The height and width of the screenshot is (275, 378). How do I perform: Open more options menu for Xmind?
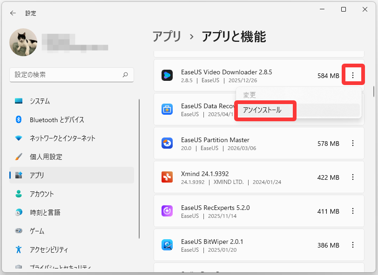coord(353,177)
